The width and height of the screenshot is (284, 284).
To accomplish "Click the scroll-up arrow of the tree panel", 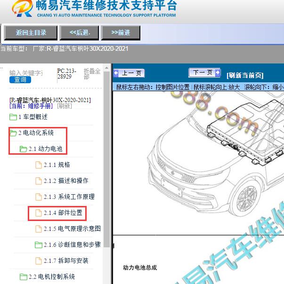I will point(107,68).
